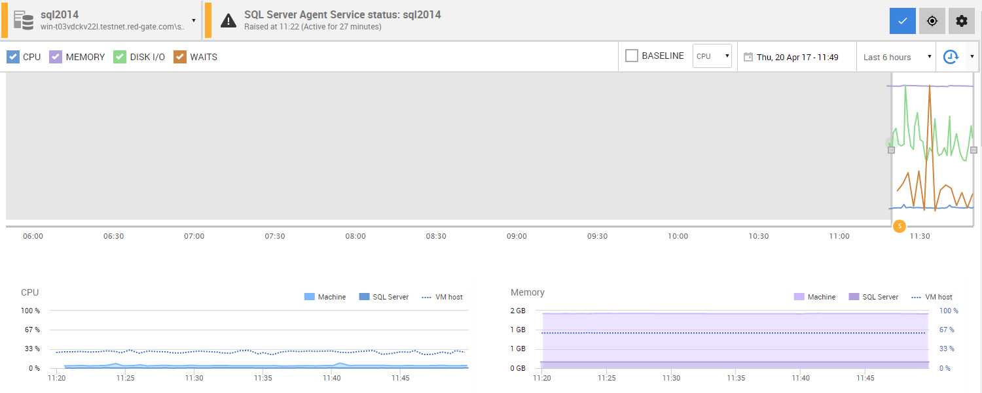Click the sql2014 server database icon

pos(24,20)
